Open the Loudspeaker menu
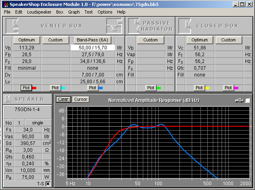This screenshot has width=255, height=190. tap(39, 12)
